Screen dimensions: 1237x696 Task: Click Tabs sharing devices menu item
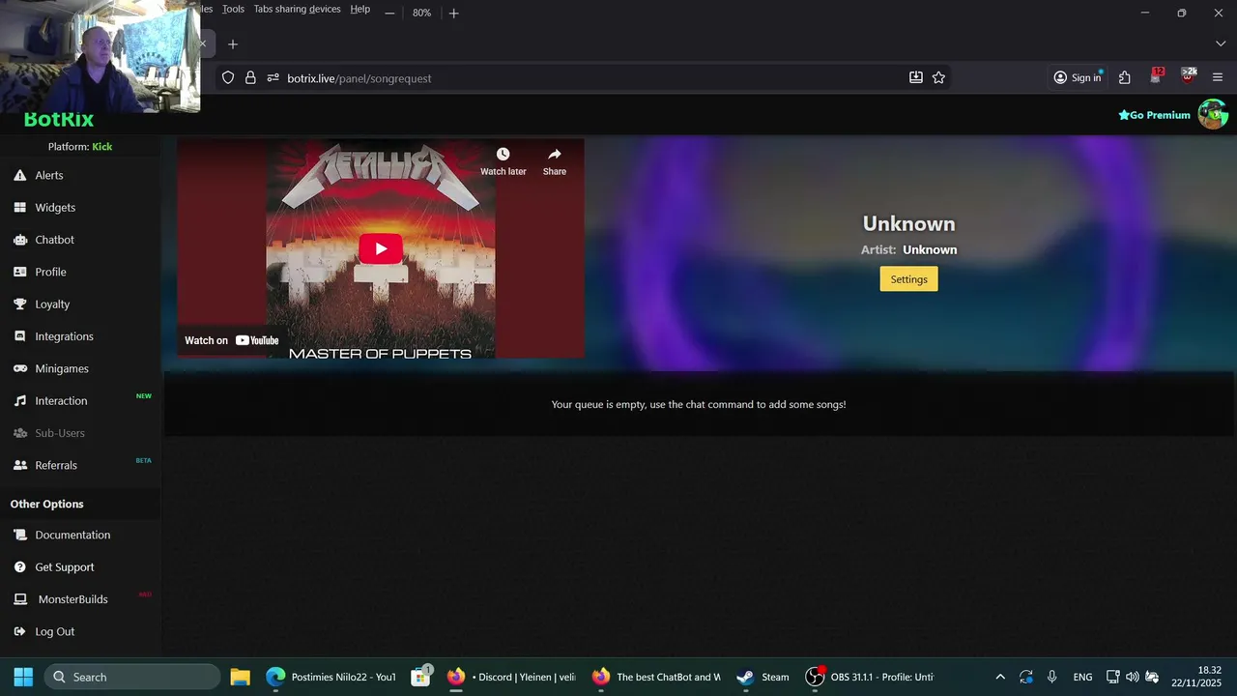[x=297, y=9]
